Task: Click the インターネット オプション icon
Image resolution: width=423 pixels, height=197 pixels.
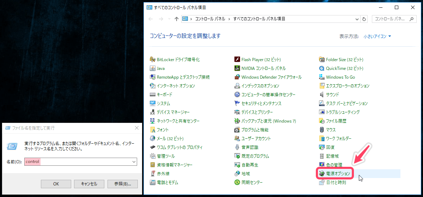Action: (153, 86)
